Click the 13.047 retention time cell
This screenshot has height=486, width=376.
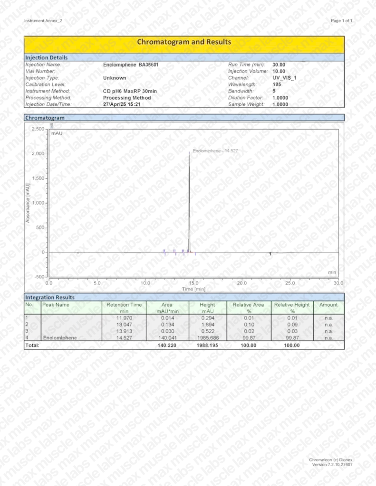click(x=124, y=325)
